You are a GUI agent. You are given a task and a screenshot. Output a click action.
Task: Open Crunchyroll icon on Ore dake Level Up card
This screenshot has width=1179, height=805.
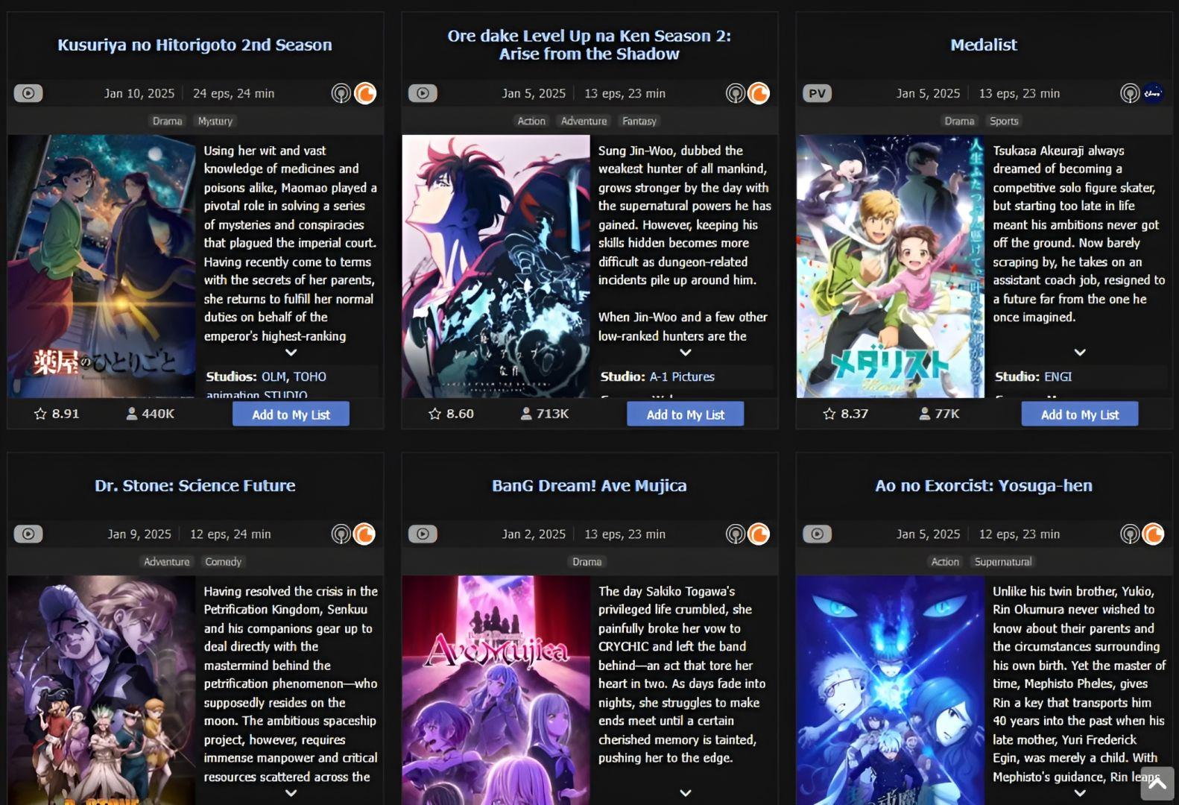coord(759,93)
